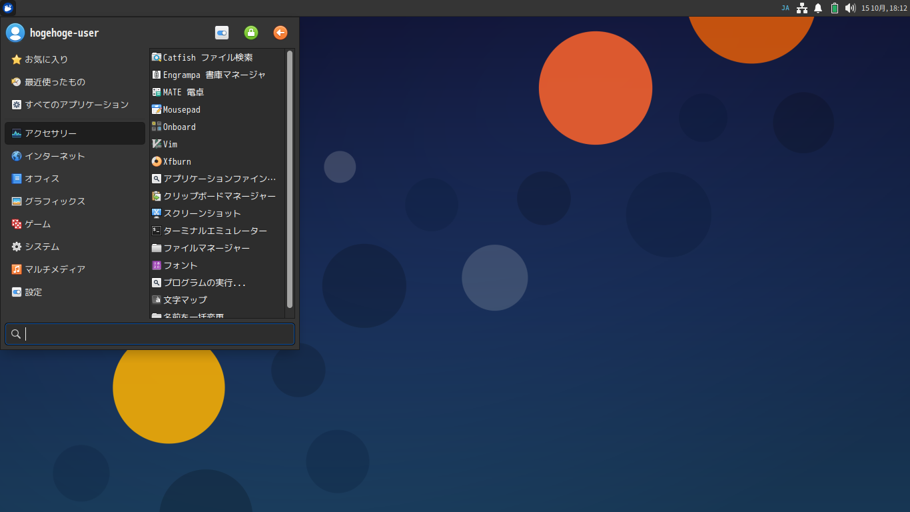The height and width of the screenshot is (512, 910).
Task: Open the システム category
Action: [42, 247]
